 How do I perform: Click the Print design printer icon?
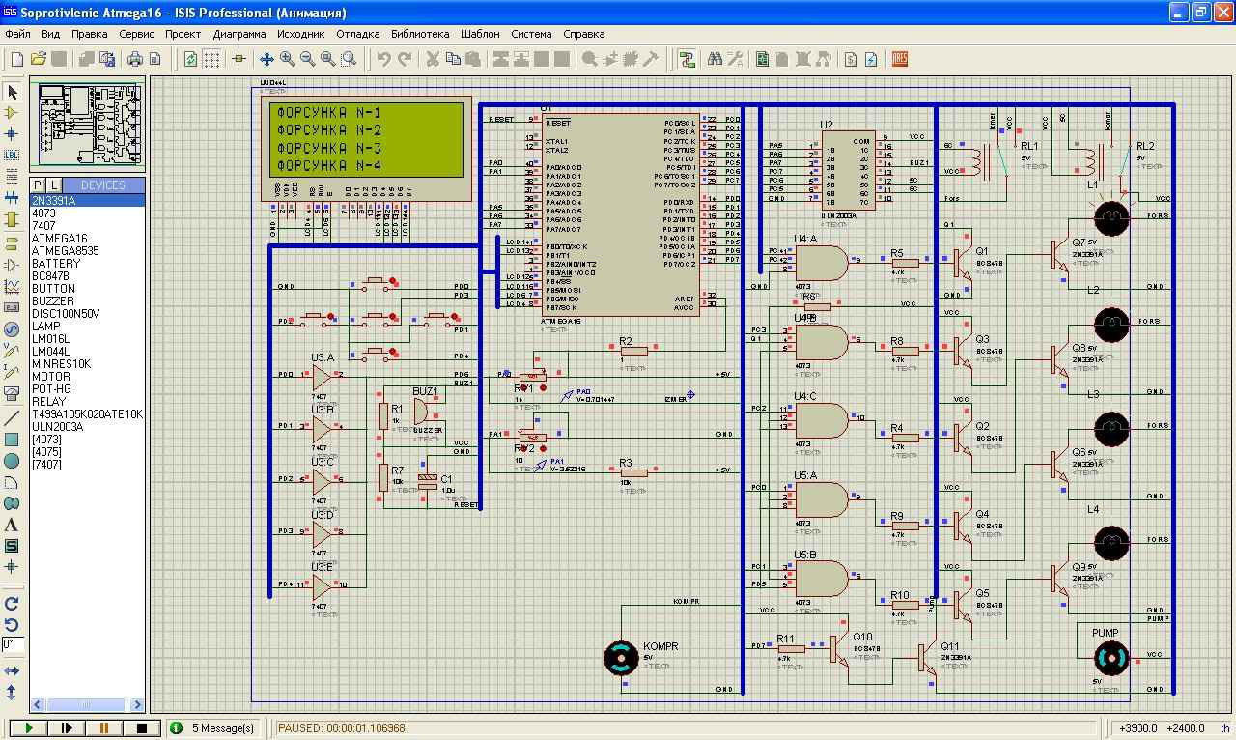coord(134,59)
